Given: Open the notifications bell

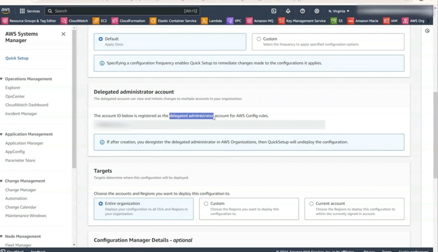Looking at the screenshot, I should (x=288, y=11).
